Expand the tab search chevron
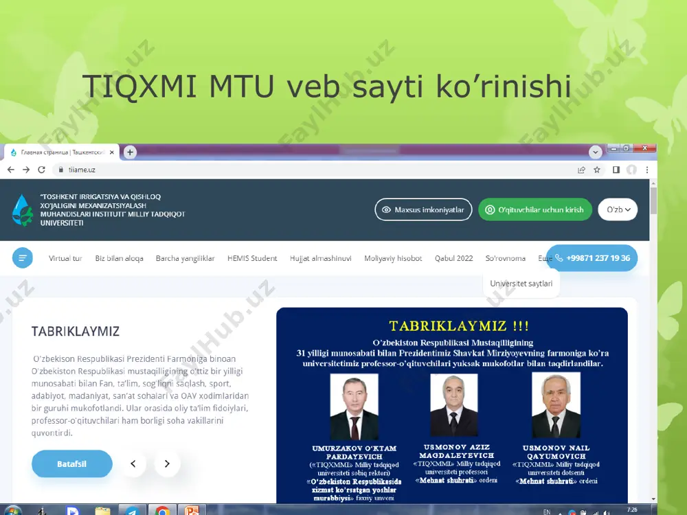This screenshot has width=687, height=515. [595, 152]
